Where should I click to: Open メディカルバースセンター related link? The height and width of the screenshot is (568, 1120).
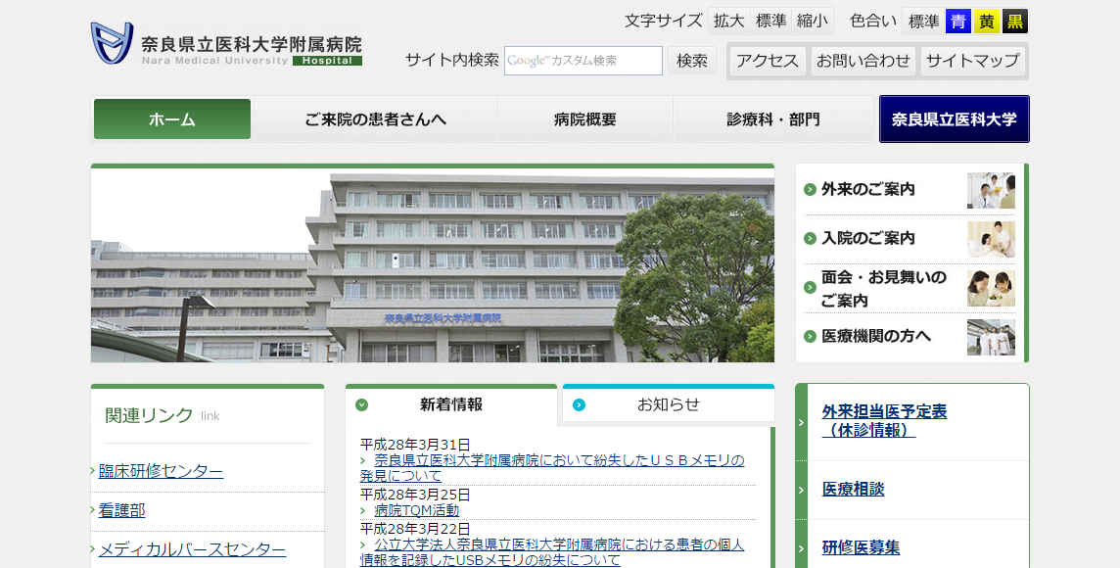pos(192,550)
